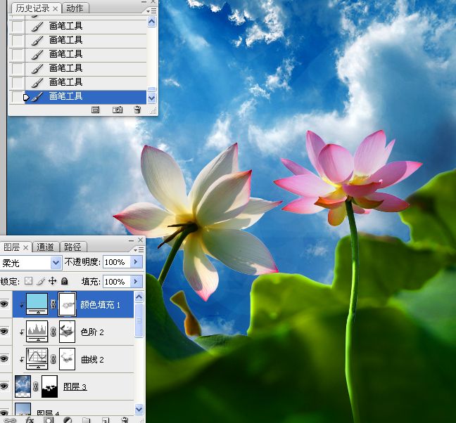Open the 柔光 blend mode dropdown
The width and height of the screenshot is (456, 423).
click(56, 263)
